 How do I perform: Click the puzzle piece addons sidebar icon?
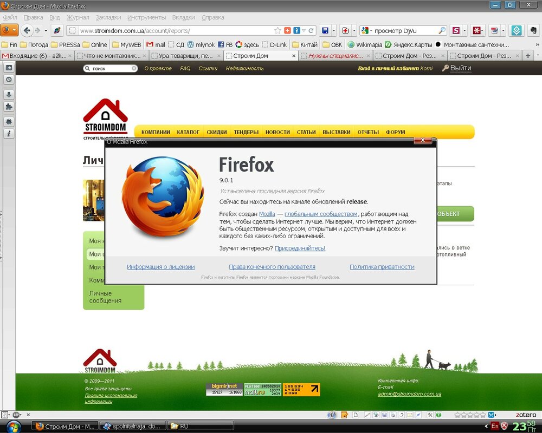coord(9,107)
